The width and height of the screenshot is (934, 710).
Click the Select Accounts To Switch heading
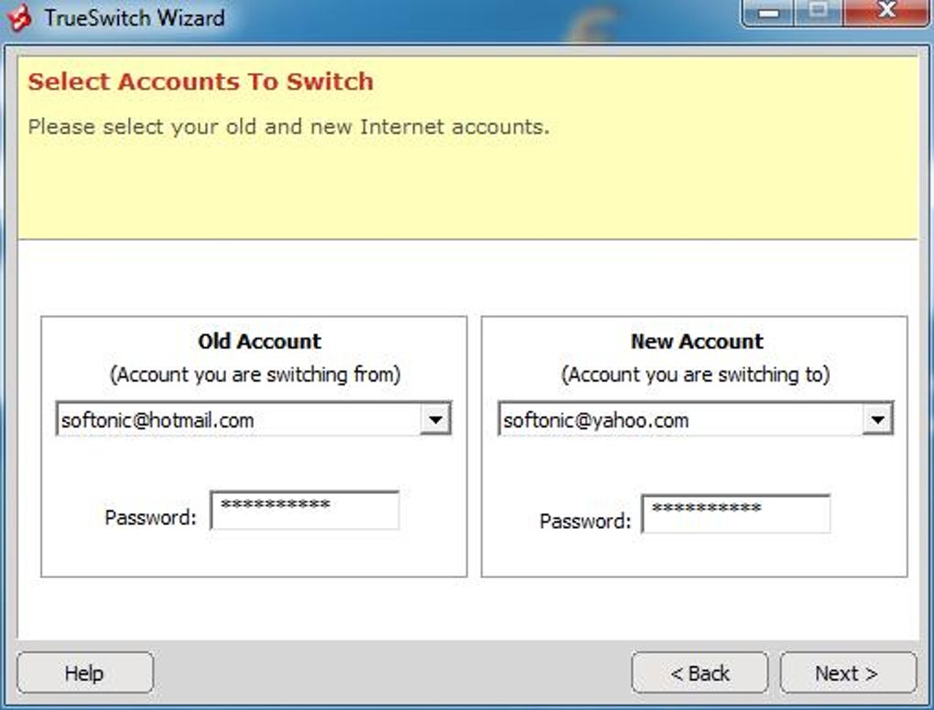click(201, 81)
